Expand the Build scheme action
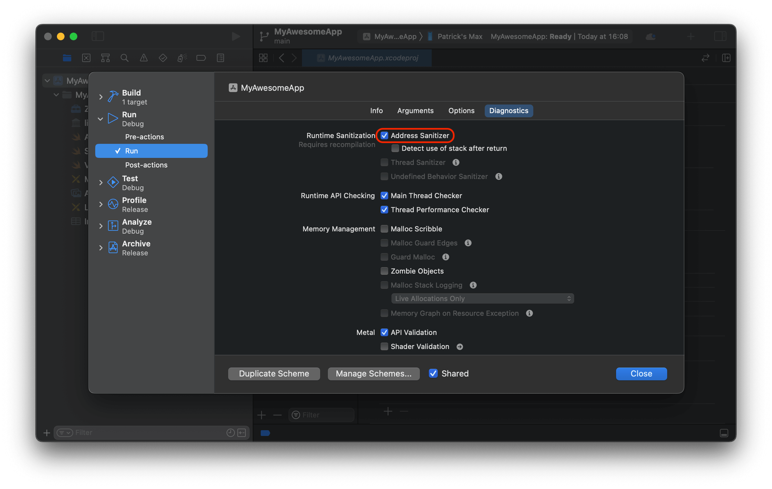 [101, 97]
